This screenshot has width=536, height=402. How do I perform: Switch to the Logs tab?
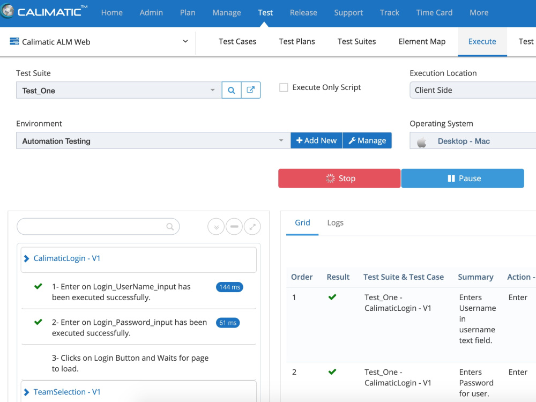(x=335, y=222)
